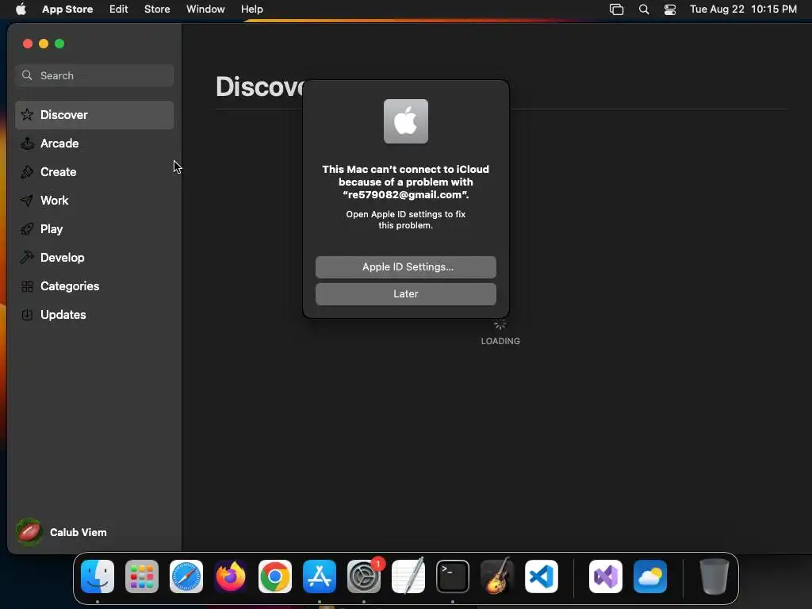The image size is (812, 609).
Task: Open System Settings from the Dock
Action: pos(364,576)
